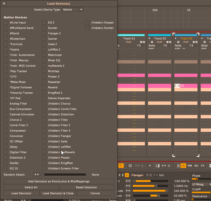The height and width of the screenshot is (201, 211).
Task: Toggle the PAN column button
Action: click(190, 166)
